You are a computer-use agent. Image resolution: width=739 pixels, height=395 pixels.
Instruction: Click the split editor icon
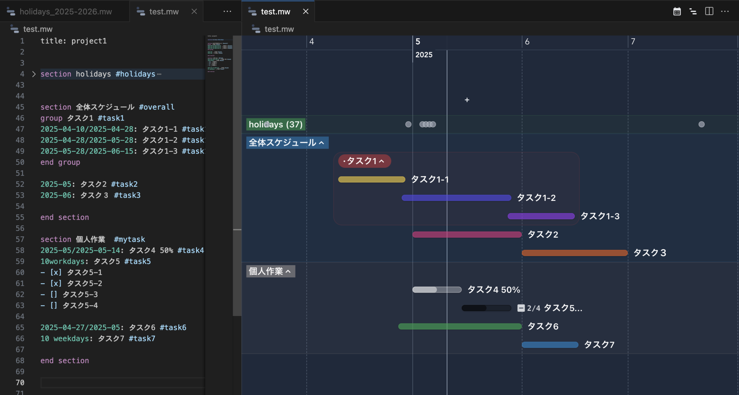click(x=709, y=12)
